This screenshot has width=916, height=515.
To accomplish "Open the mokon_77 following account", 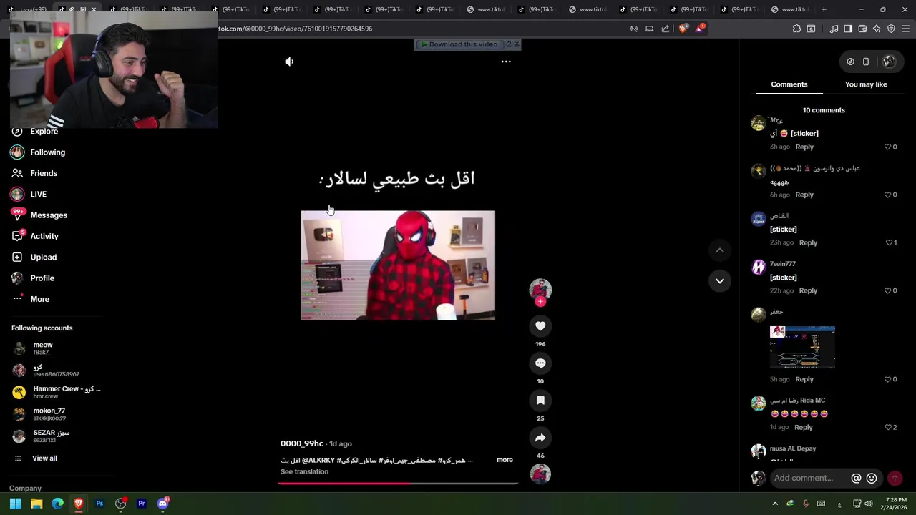I will [49, 414].
